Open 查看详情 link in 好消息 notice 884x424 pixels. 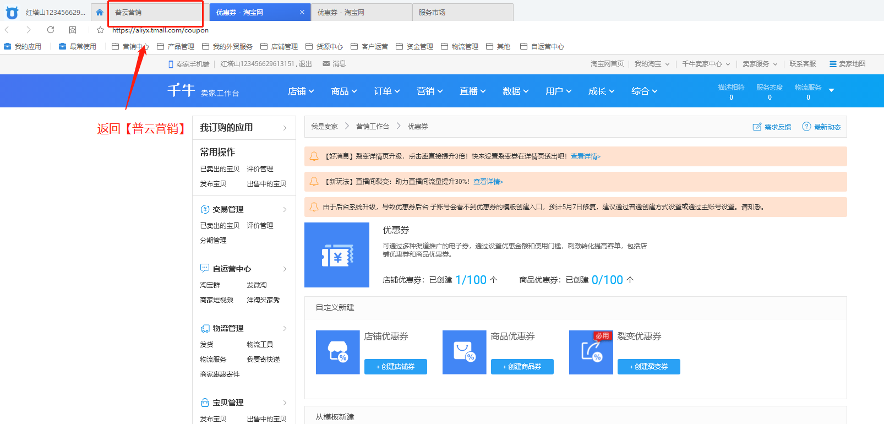[585, 156]
